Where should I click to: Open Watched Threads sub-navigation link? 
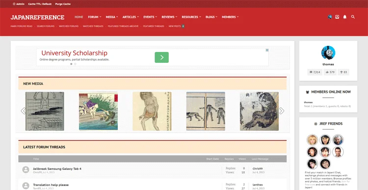pos(93,26)
